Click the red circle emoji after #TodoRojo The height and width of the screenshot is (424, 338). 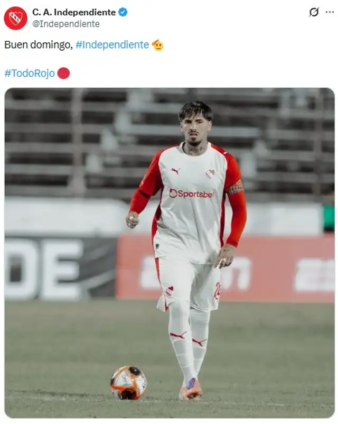[63, 73]
